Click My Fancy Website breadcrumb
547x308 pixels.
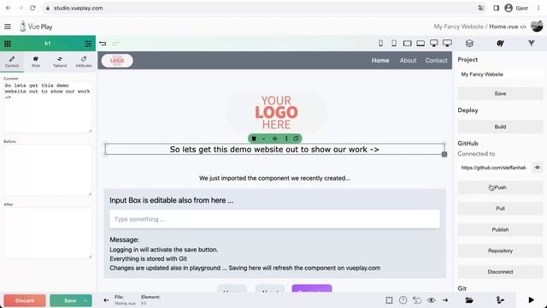click(458, 27)
